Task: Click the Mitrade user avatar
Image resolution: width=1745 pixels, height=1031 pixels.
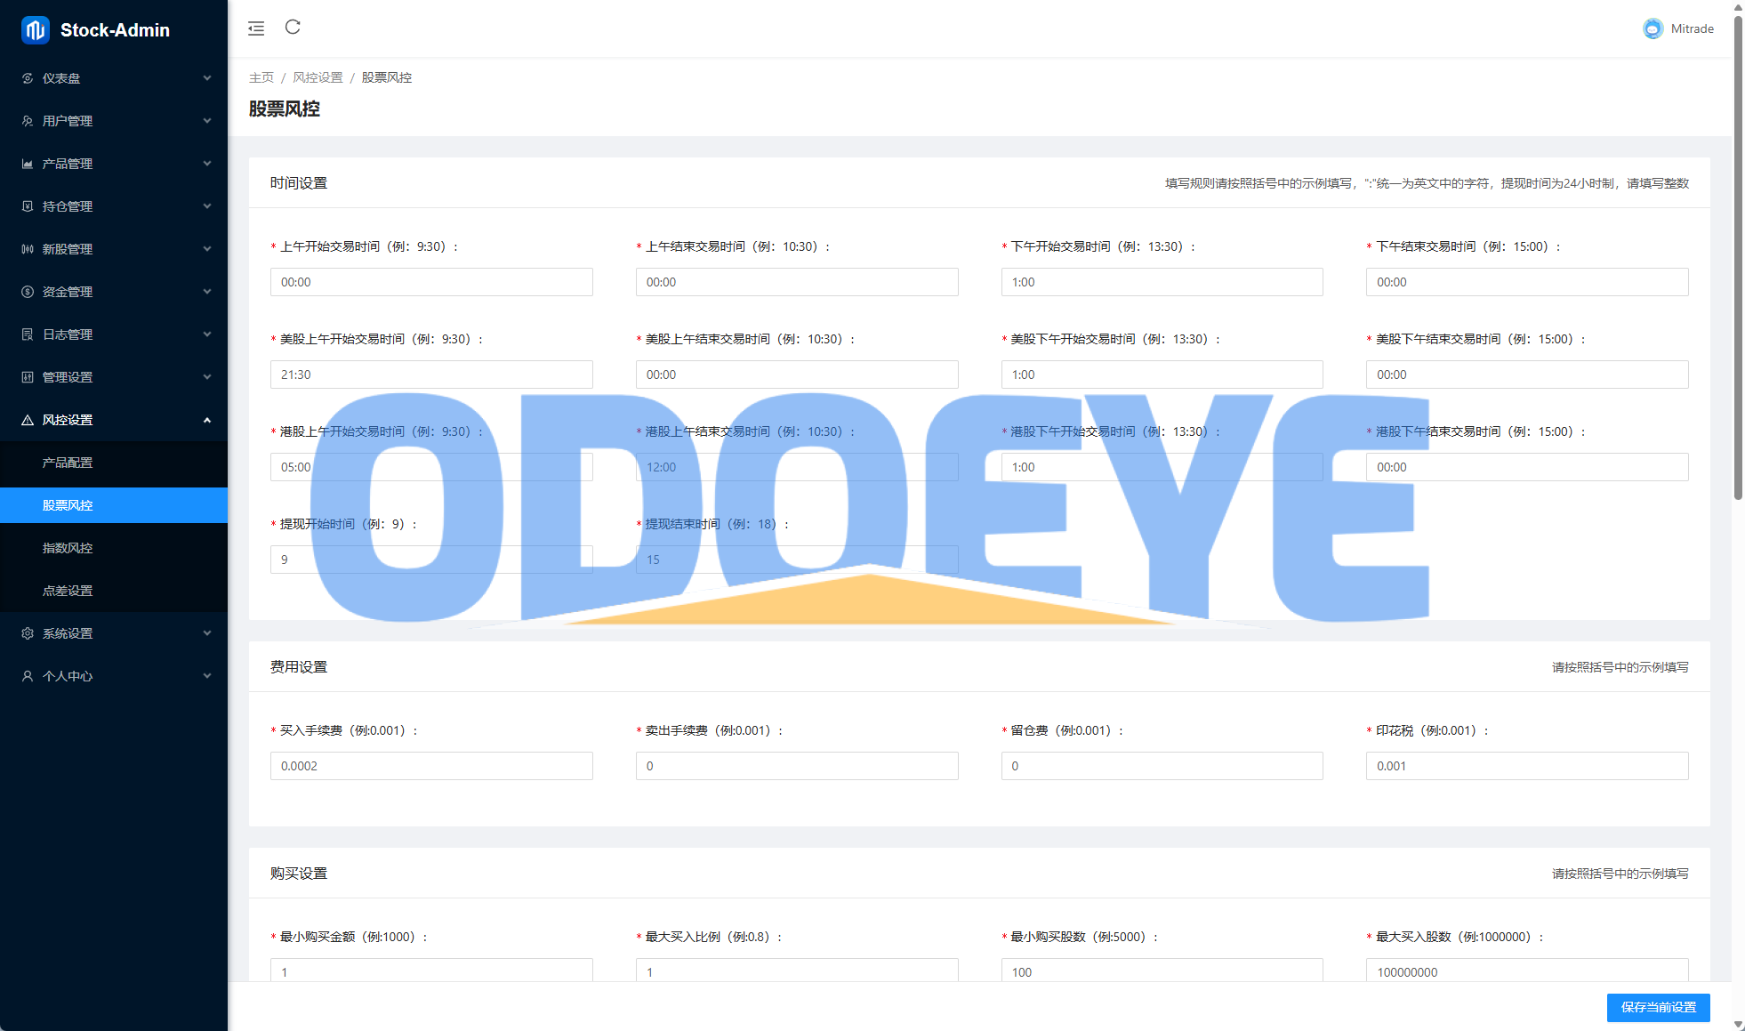Action: (x=1653, y=28)
